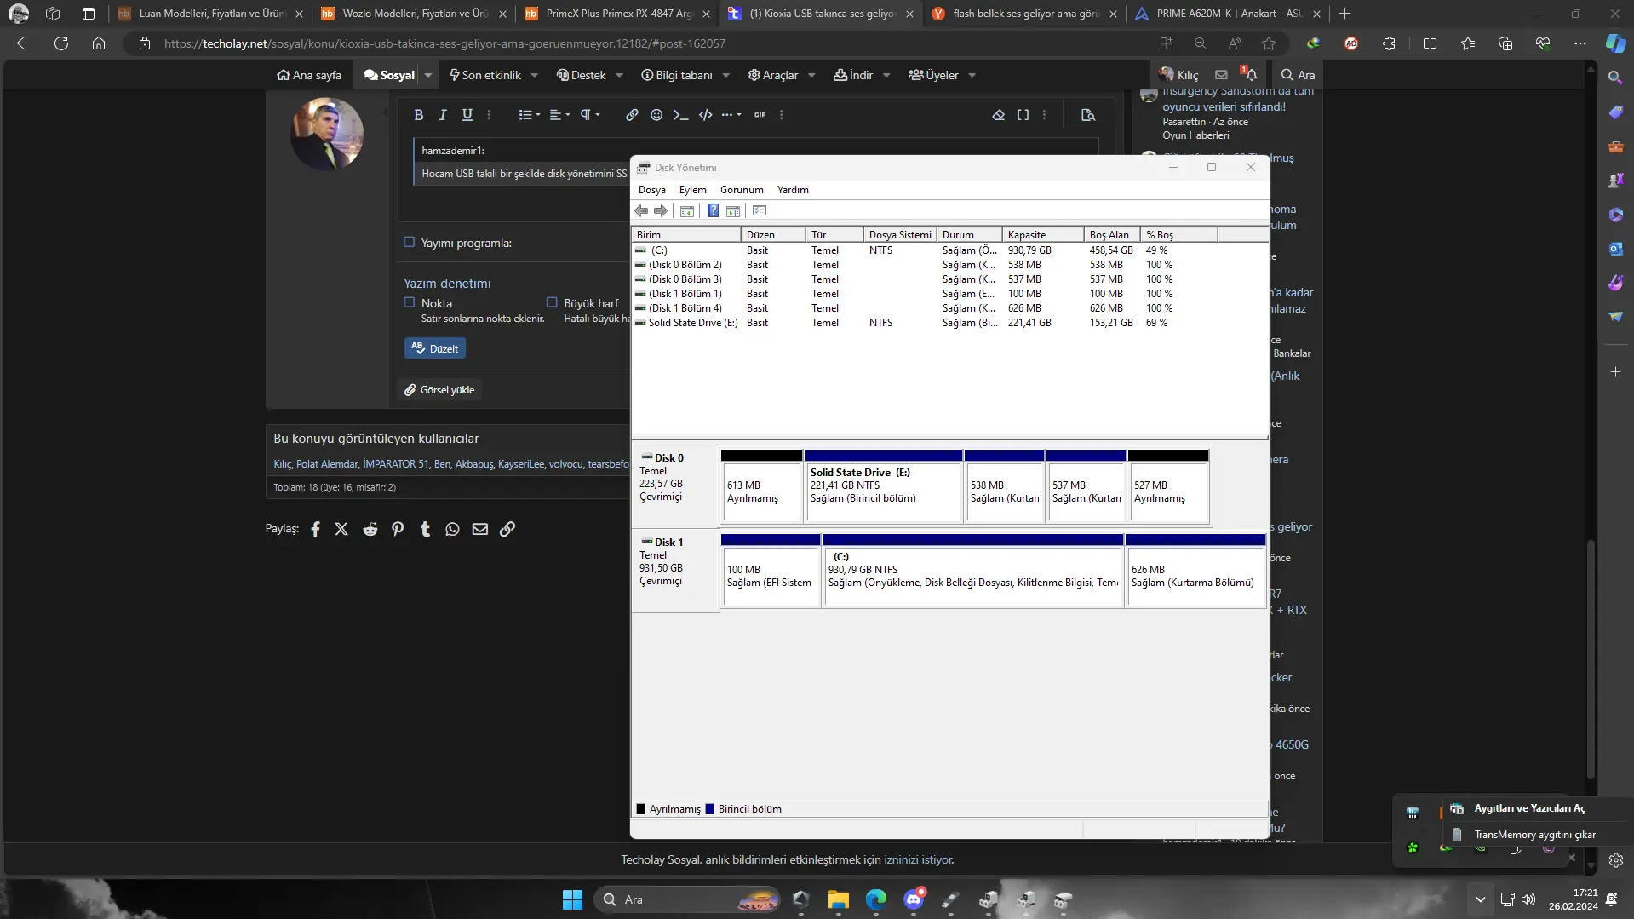Open the list type dropdown in editor

pyautogui.click(x=530, y=115)
